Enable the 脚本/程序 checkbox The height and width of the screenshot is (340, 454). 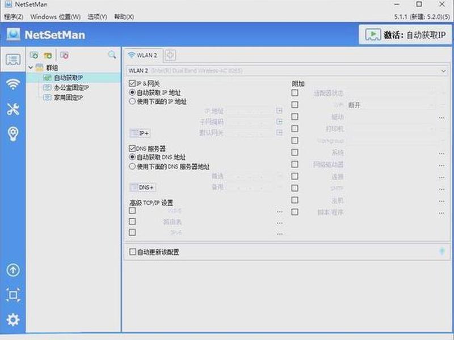click(295, 212)
